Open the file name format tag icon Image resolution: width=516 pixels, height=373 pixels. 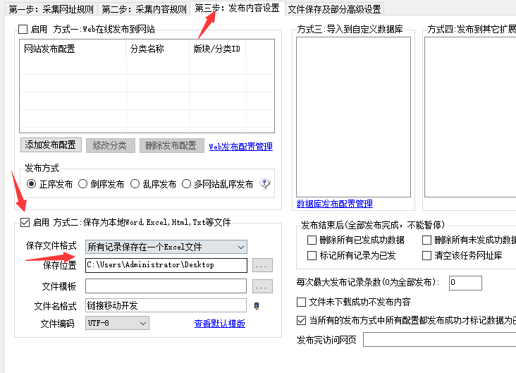pyautogui.click(x=257, y=306)
